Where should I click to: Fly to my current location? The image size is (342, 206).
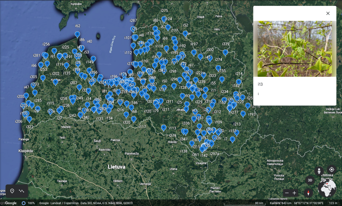tap(331, 169)
